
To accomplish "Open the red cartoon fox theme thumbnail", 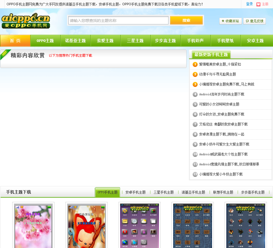I will [x=86, y=226].
